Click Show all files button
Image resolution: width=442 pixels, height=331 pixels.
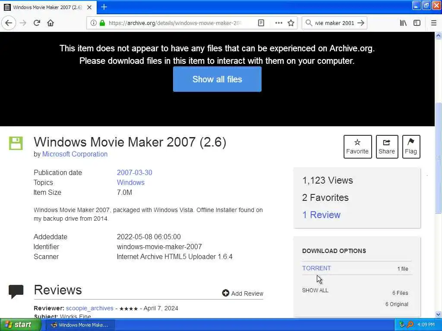pyautogui.click(x=217, y=79)
